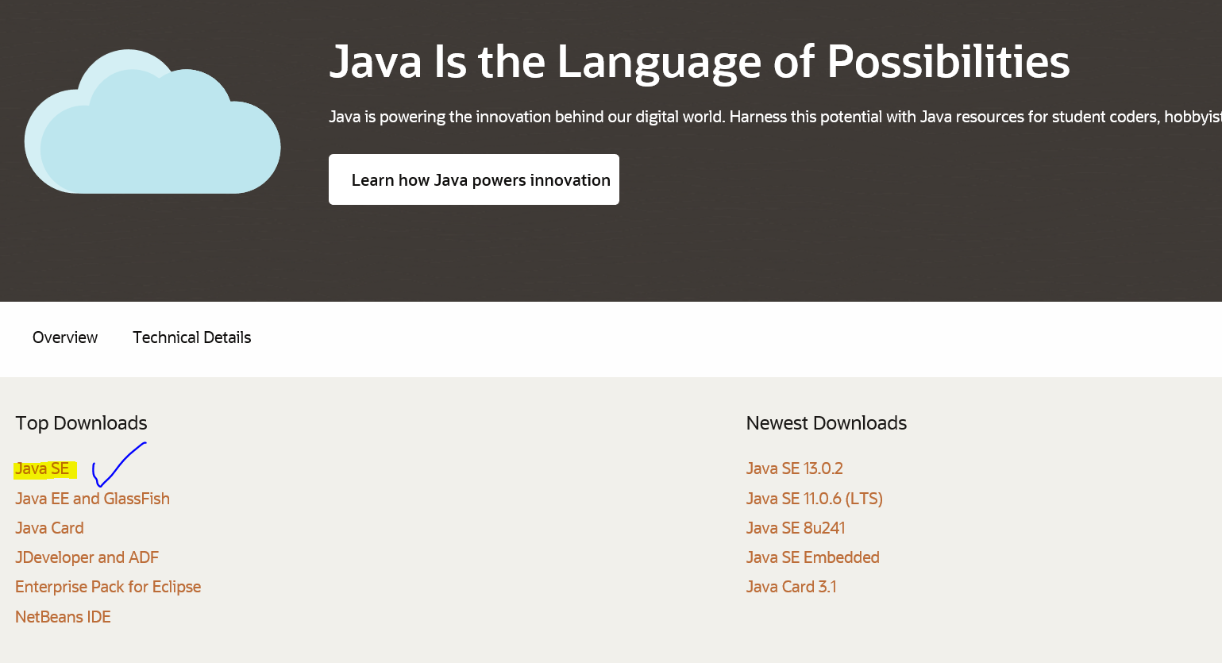The image size is (1222, 663).
Task: Click the light blue cloud illustration
Action: click(152, 121)
